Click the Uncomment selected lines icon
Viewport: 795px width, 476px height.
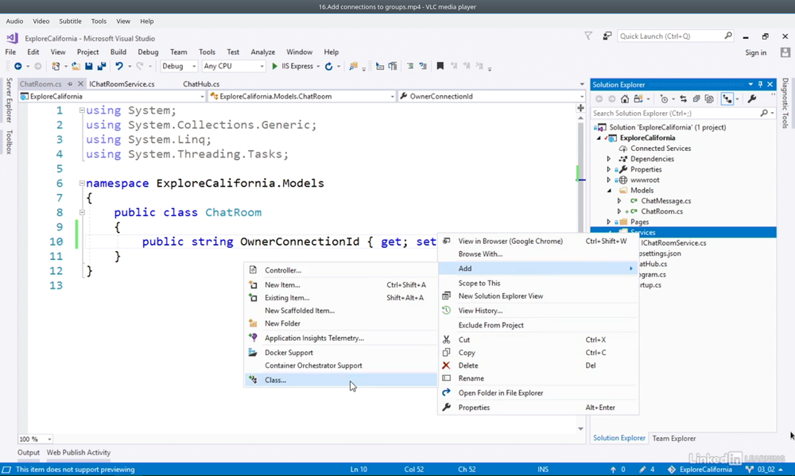423,67
